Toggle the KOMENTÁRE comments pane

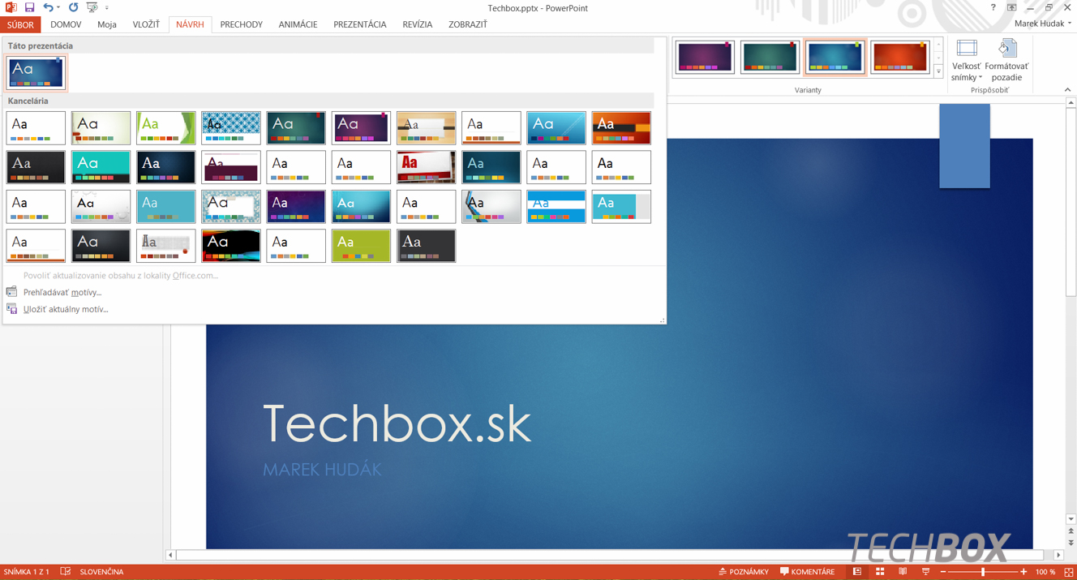click(x=807, y=572)
